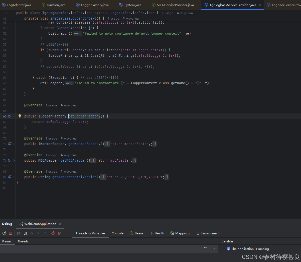Image resolution: width=301 pixels, height=262 pixels.
Task: Click the override gutter icon on line 71
Action: click(x=10, y=144)
